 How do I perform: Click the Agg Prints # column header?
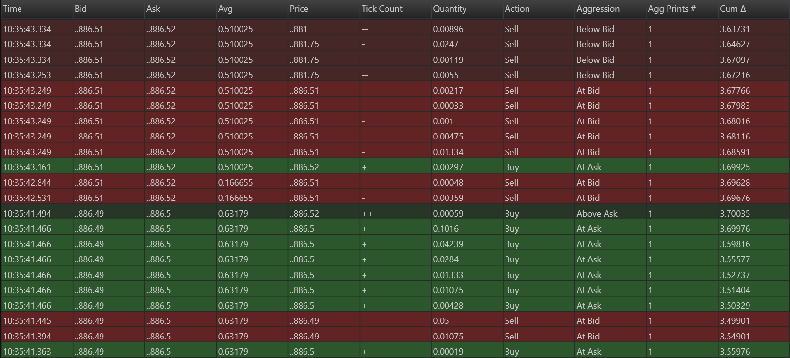pyautogui.click(x=672, y=9)
